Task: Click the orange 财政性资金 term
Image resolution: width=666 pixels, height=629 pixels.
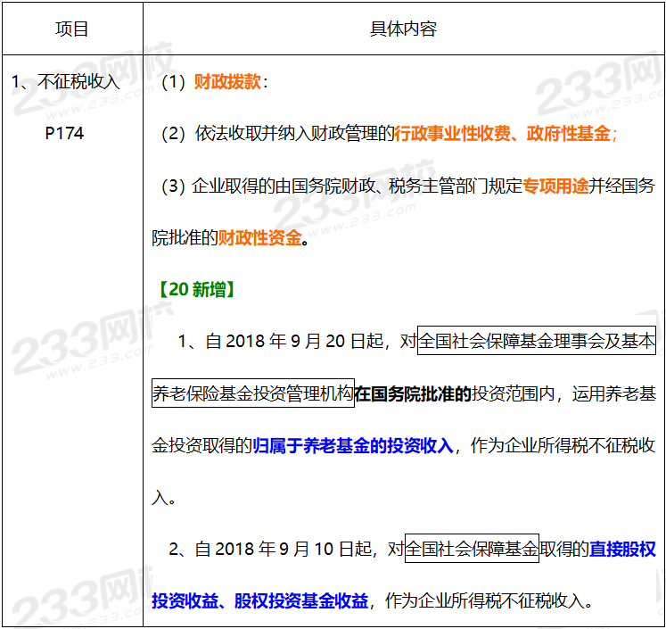Action: (260, 238)
